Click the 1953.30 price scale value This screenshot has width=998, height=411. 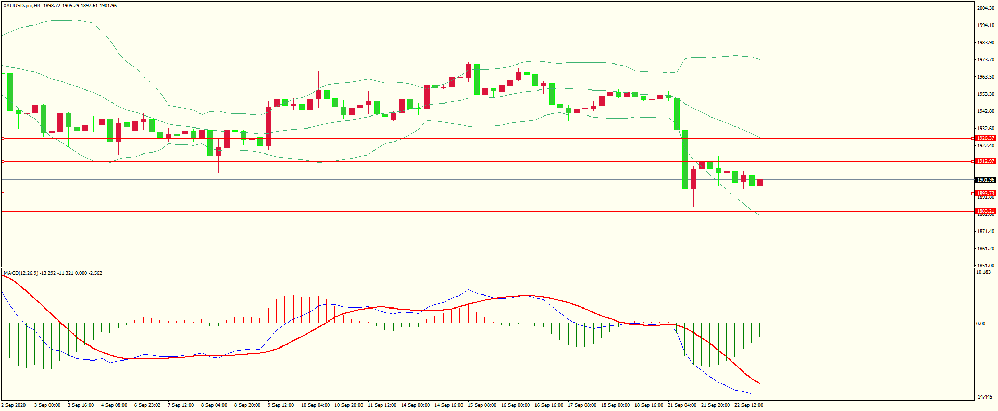(x=986, y=94)
